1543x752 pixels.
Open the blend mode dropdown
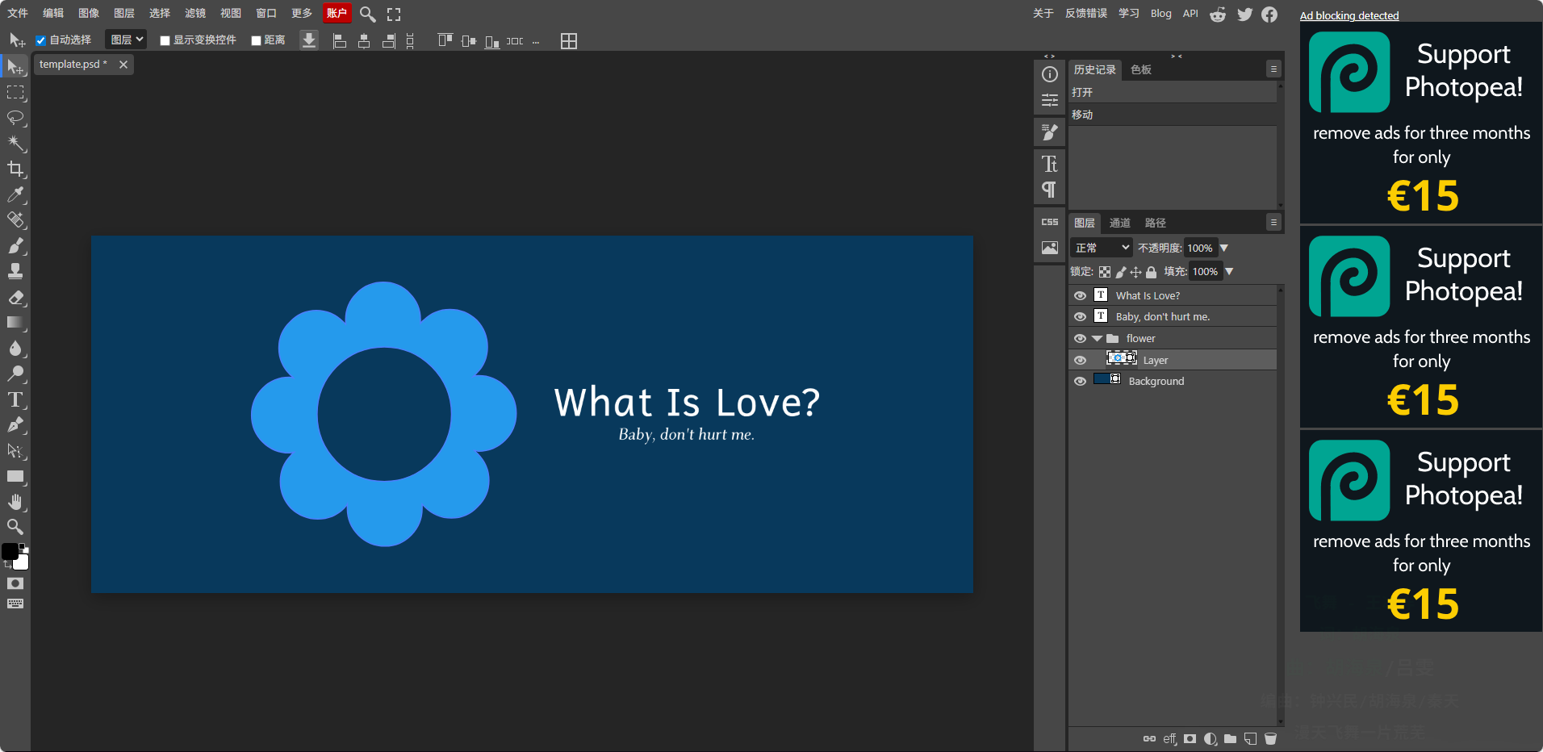1101,248
